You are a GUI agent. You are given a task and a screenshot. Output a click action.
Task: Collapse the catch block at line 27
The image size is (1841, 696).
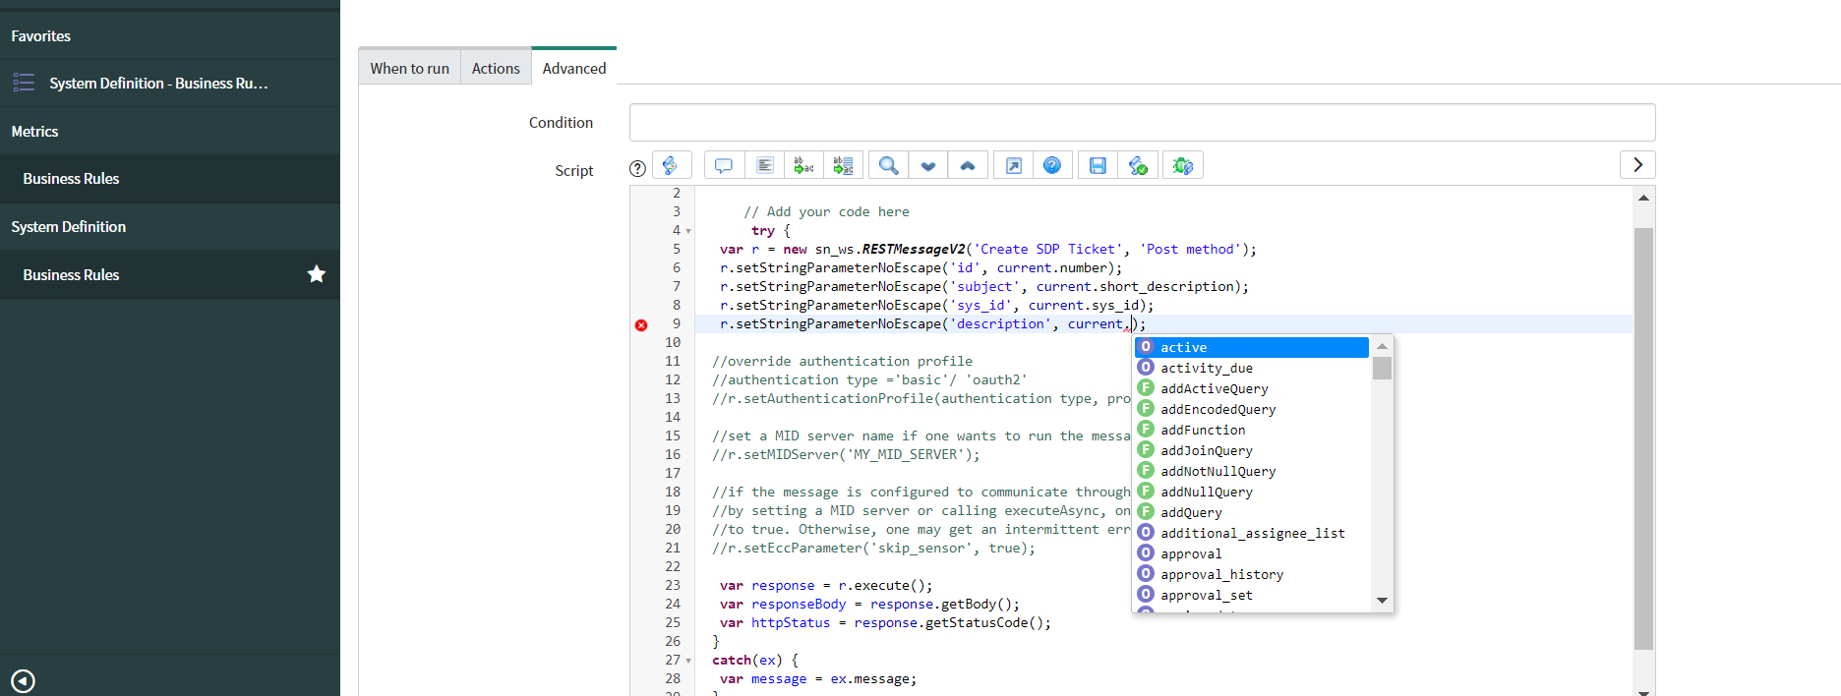point(688,661)
